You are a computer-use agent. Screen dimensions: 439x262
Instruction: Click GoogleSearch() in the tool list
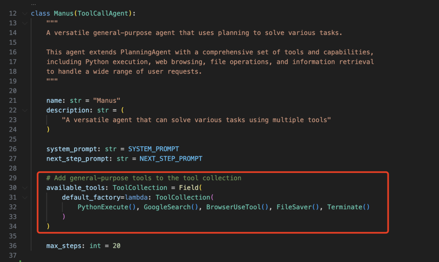[171, 207]
